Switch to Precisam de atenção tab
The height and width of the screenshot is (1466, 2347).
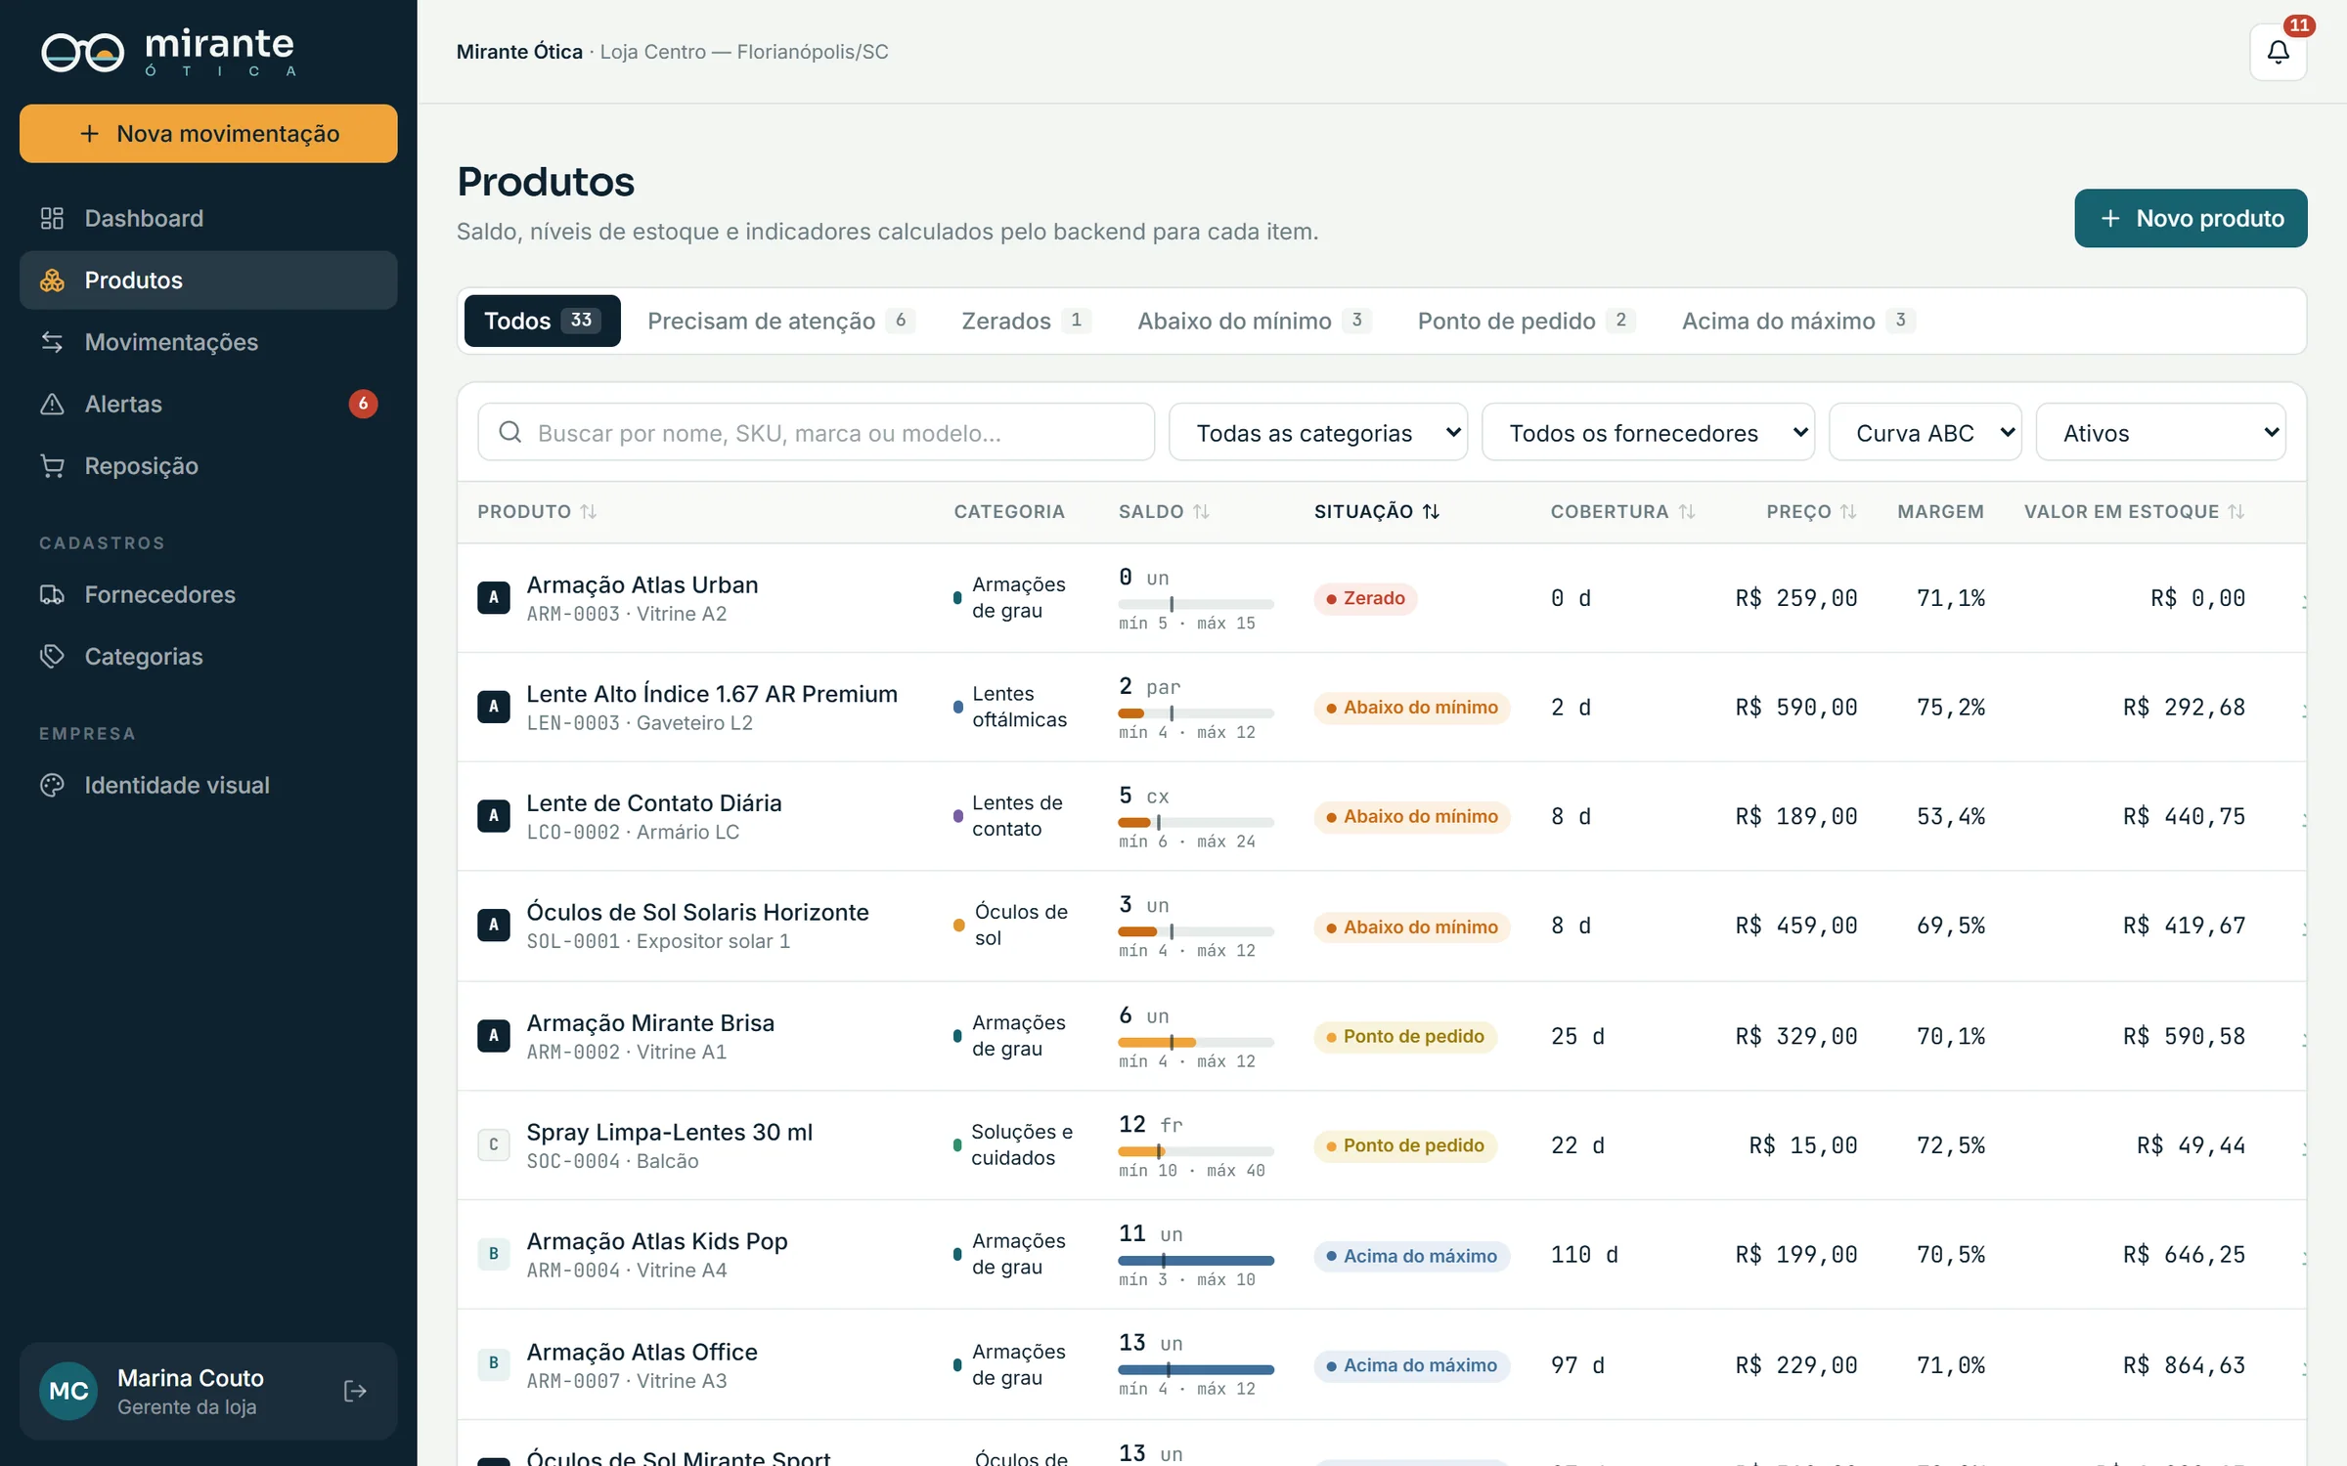(x=780, y=321)
